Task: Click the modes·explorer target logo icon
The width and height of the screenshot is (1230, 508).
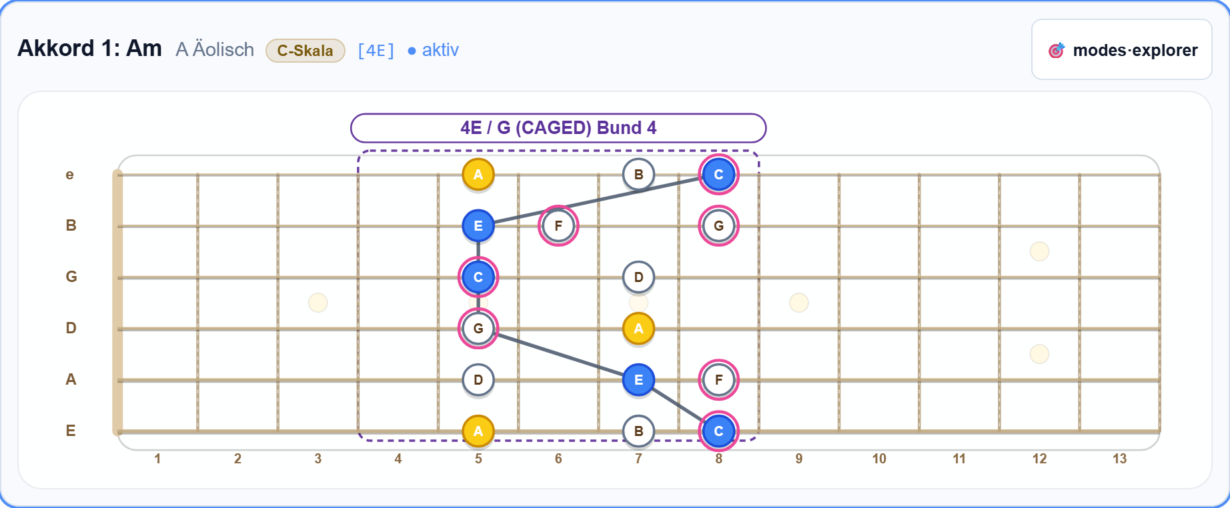Action: pyautogui.click(x=1057, y=50)
